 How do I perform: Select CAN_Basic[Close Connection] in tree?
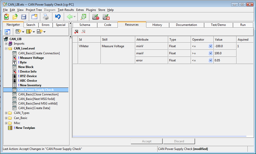click(x=38, y=94)
